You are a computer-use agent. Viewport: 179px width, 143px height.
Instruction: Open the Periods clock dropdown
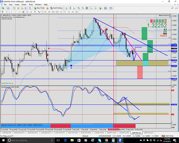106,8
